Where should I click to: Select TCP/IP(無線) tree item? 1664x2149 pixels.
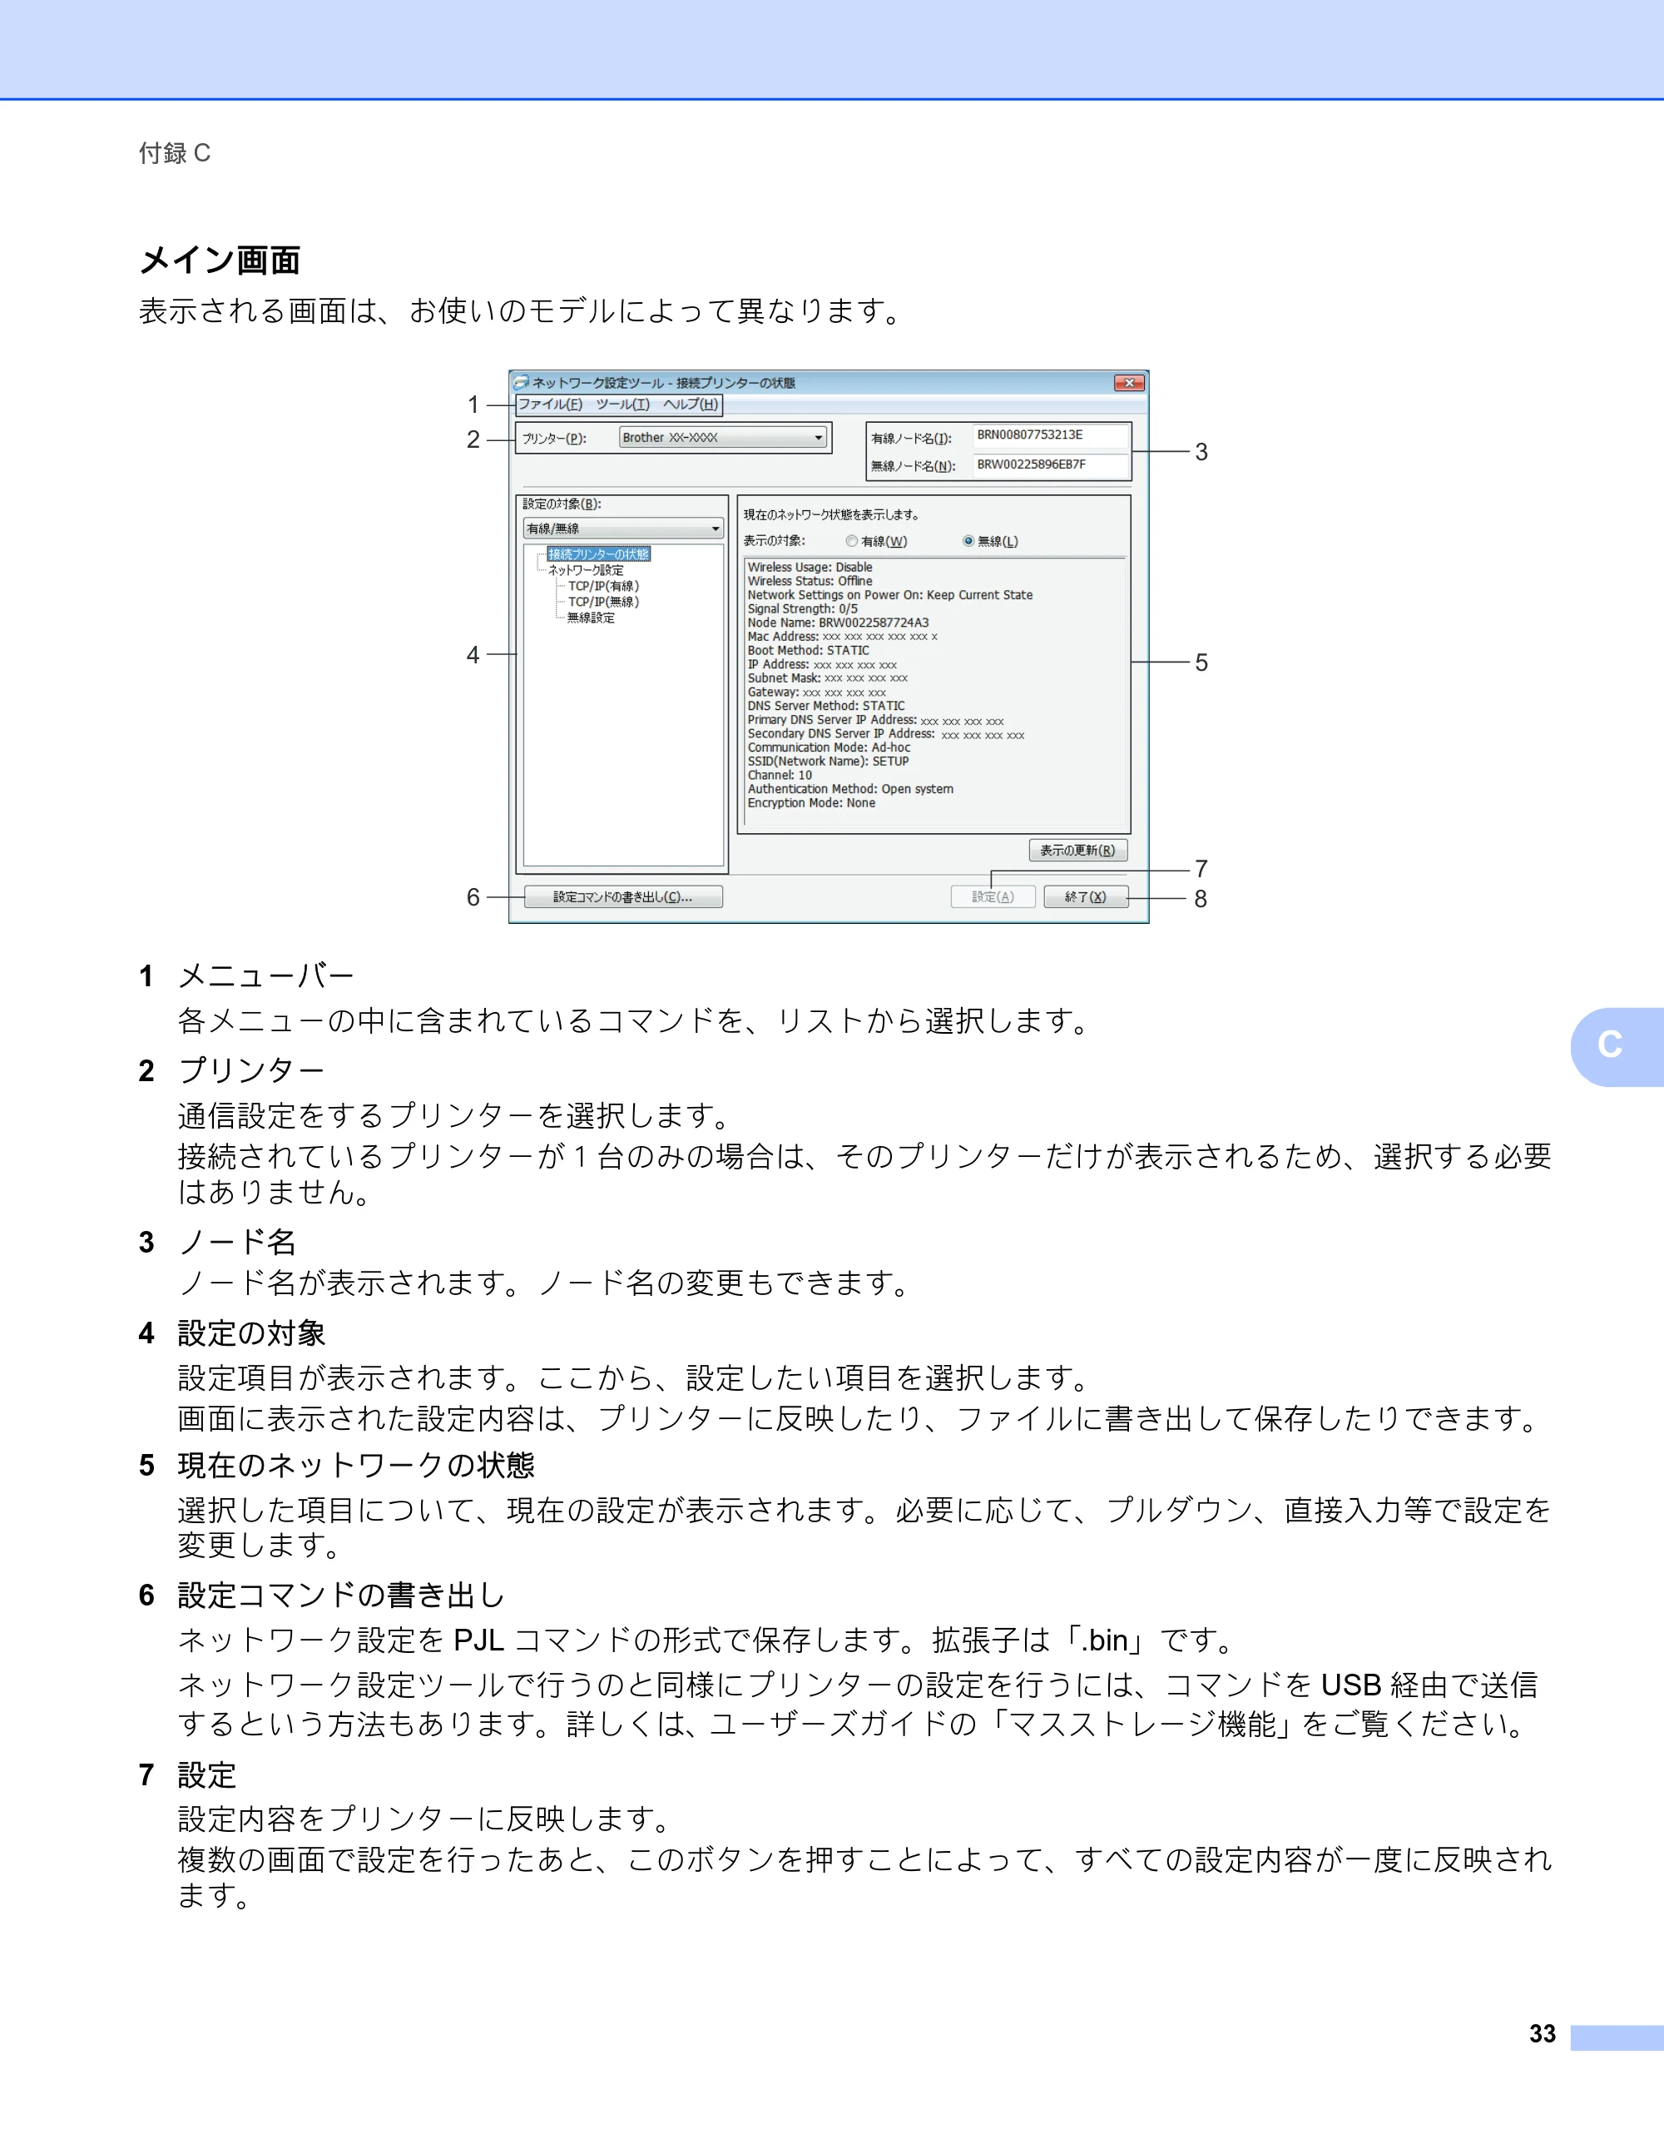point(603,603)
